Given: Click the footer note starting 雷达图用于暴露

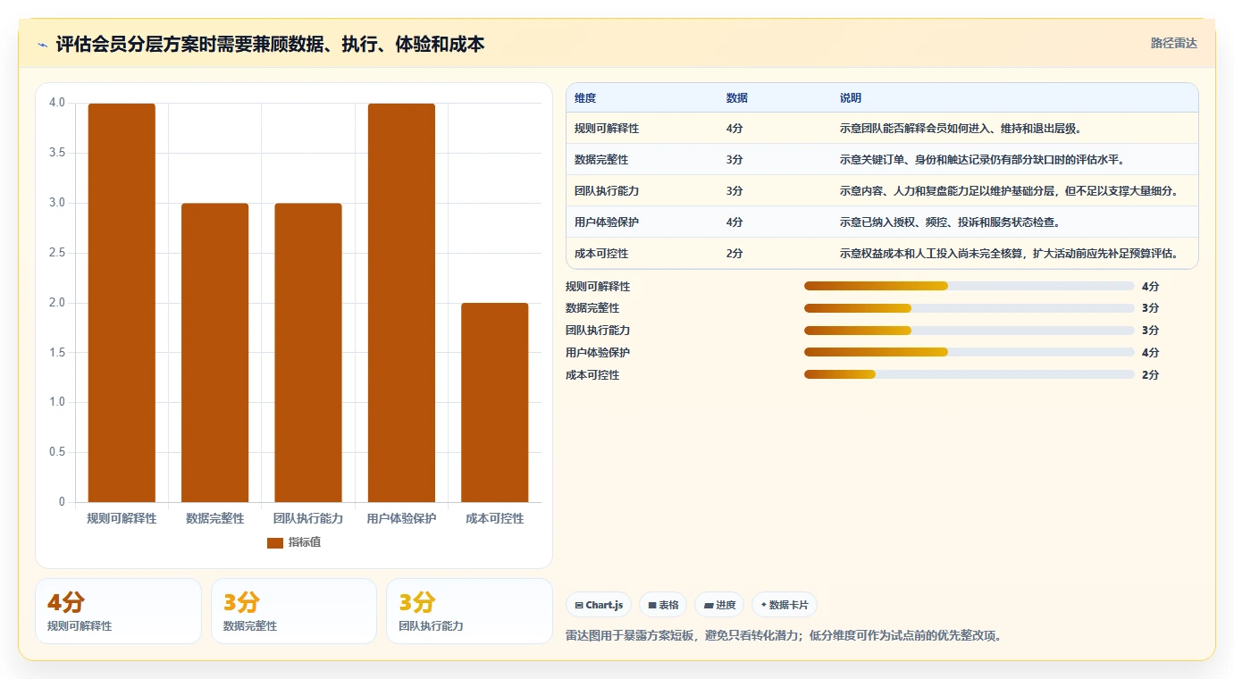Looking at the screenshot, I should pos(784,636).
